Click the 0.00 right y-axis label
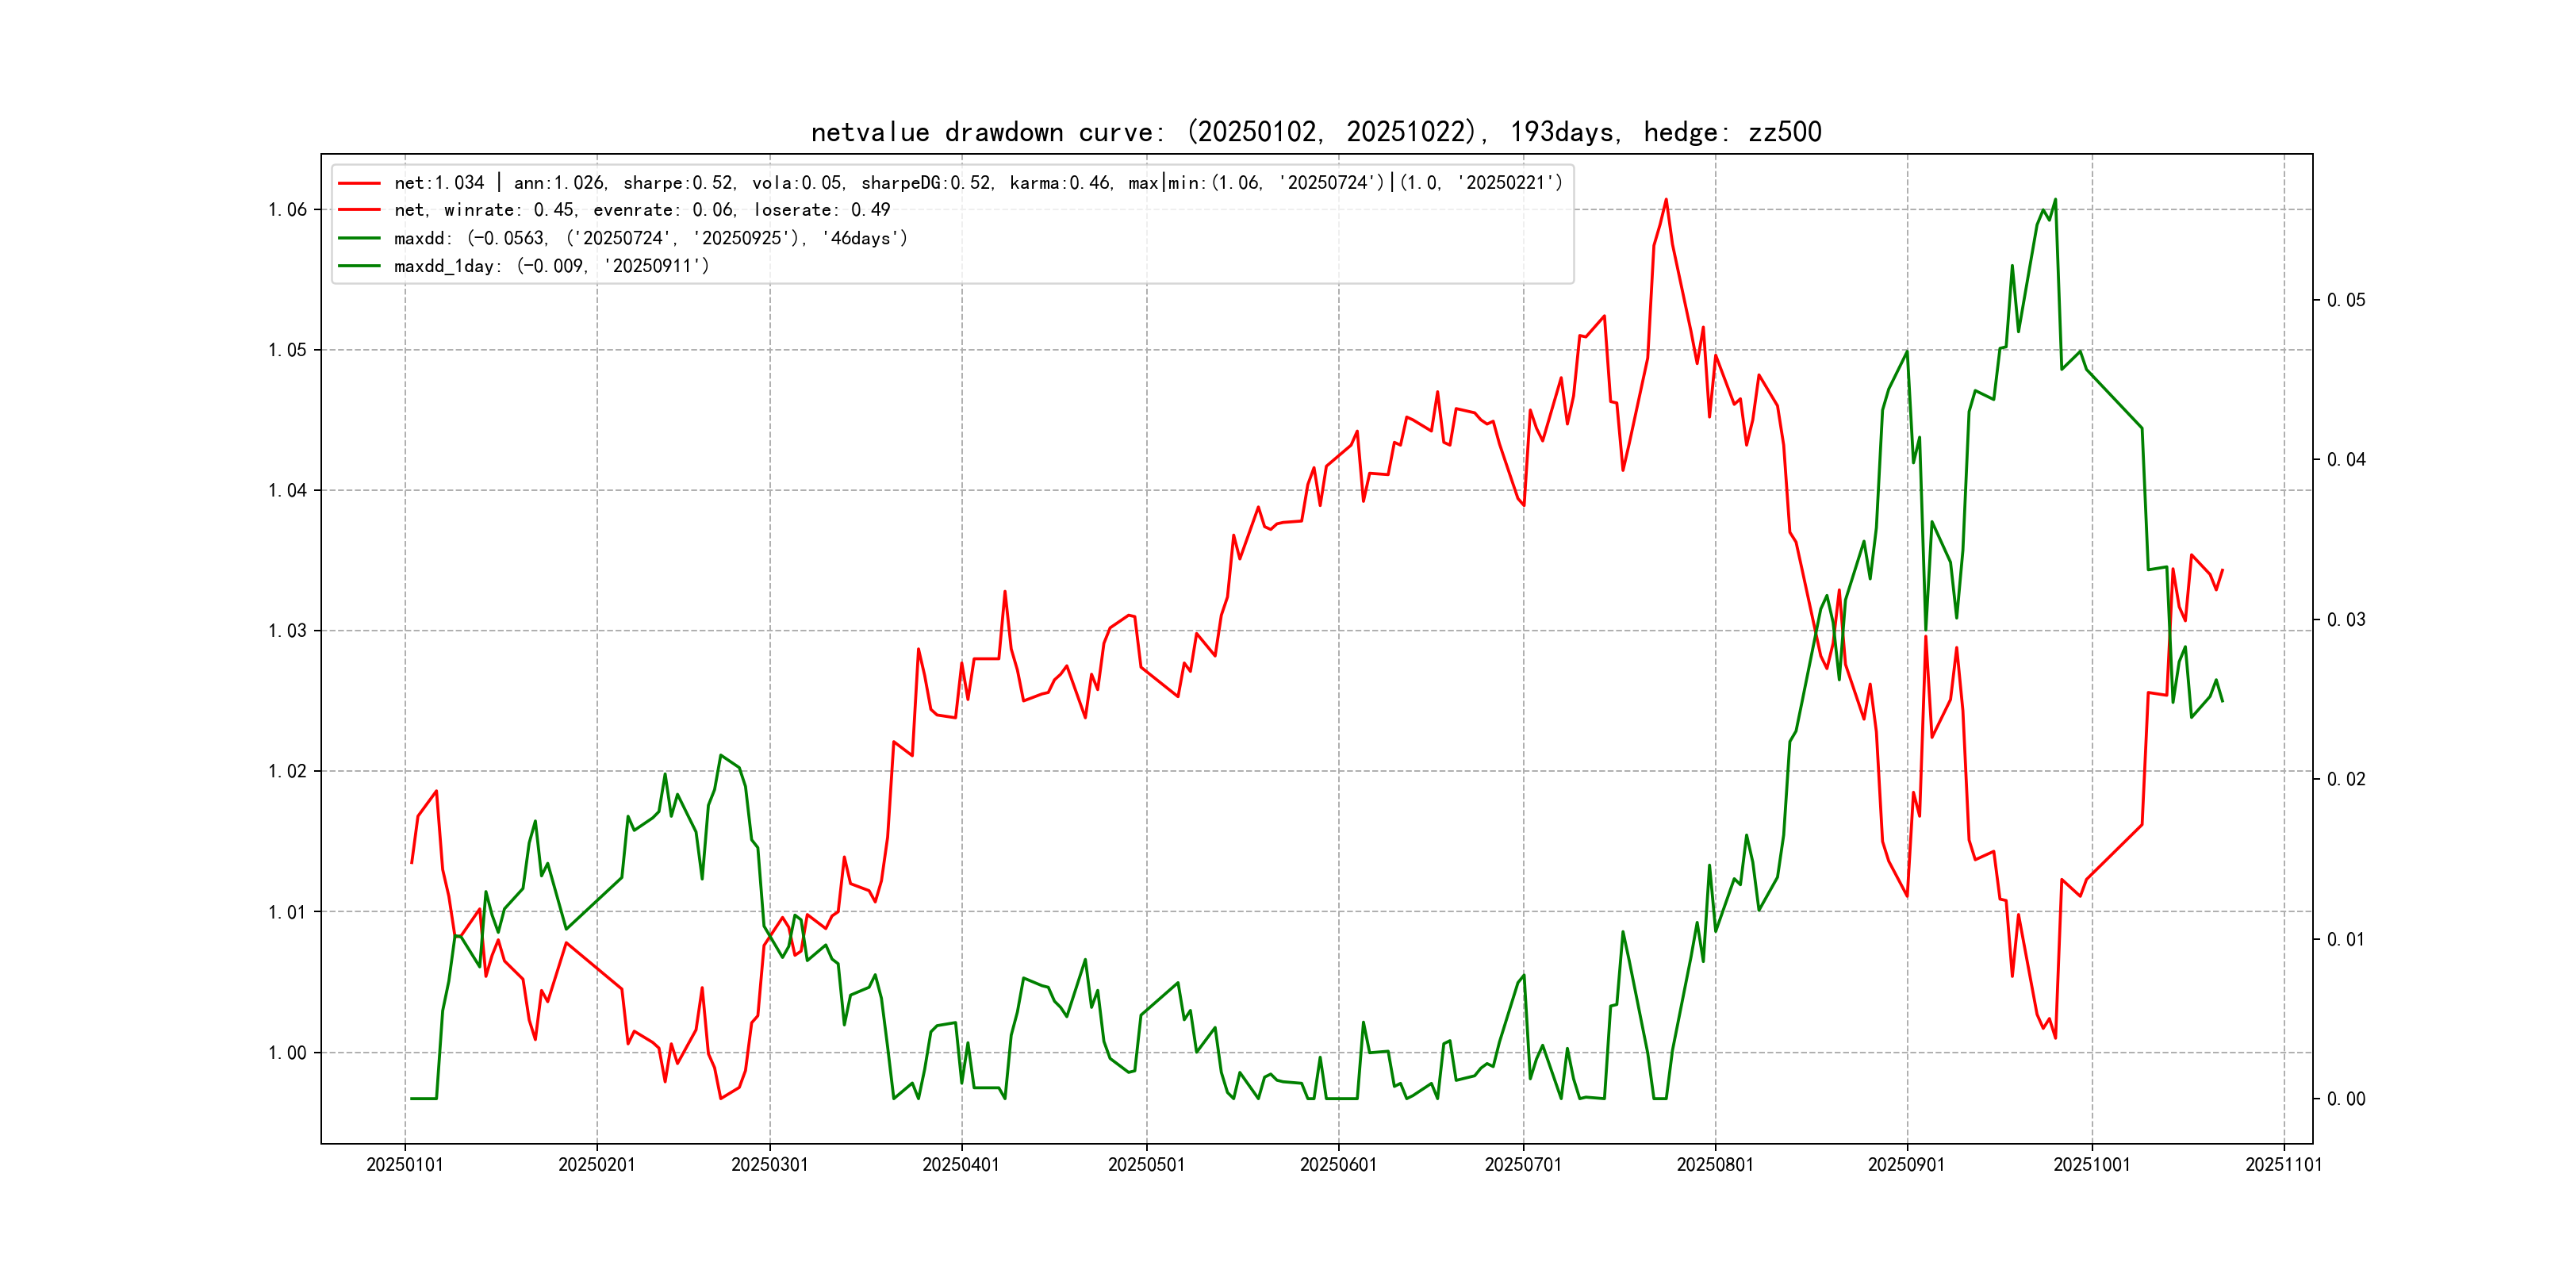 coord(2346,1099)
